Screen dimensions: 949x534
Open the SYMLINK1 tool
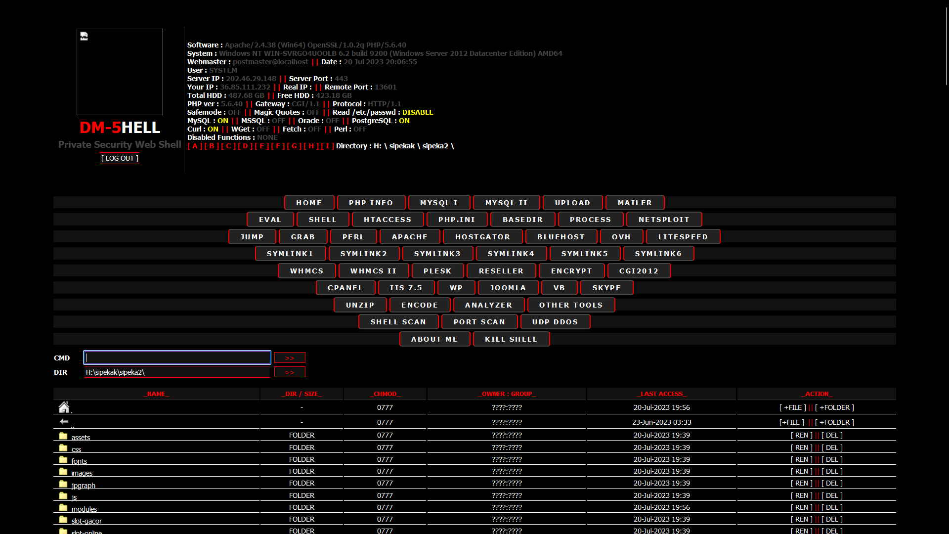pyautogui.click(x=291, y=254)
